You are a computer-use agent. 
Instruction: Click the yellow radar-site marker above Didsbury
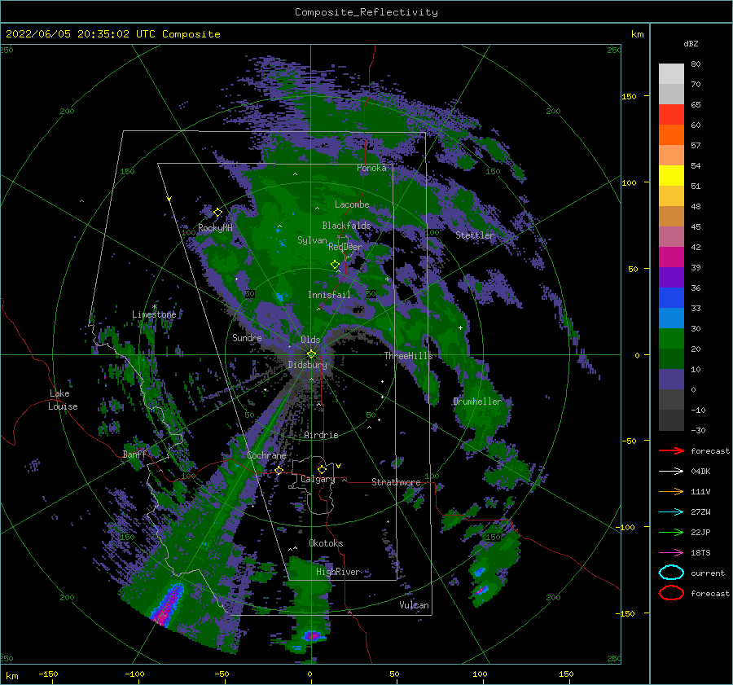click(311, 354)
